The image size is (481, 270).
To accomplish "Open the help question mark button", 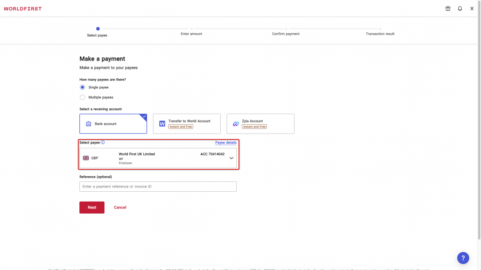I will point(463,258).
